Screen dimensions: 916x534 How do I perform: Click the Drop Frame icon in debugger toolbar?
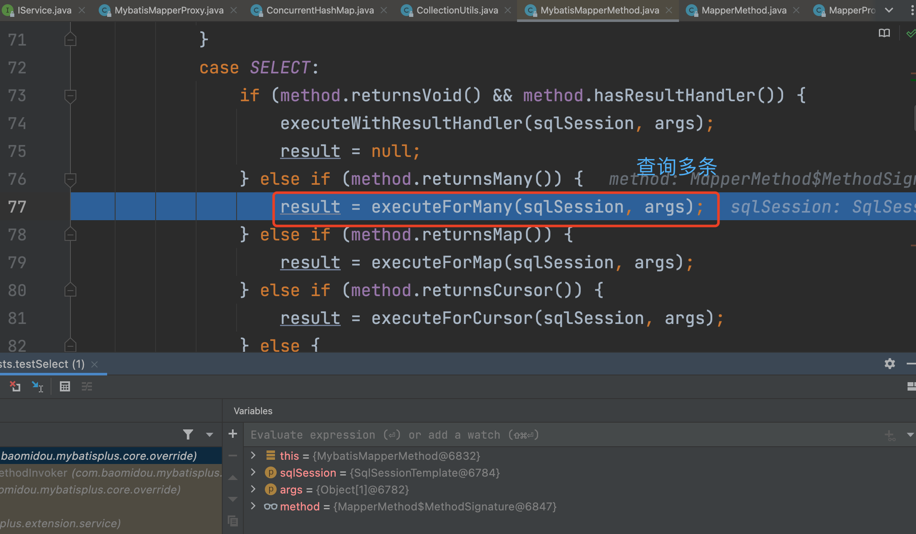pos(15,386)
